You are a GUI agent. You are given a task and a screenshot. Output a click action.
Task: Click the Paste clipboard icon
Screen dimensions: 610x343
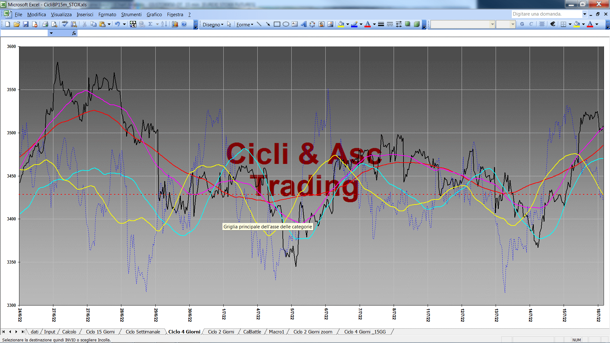(102, 24)
